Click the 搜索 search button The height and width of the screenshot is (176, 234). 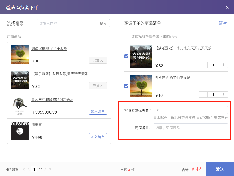(x=103, y=23)
